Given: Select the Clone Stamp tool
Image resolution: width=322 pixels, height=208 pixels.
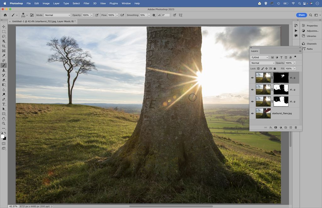Looking at the screenshot, I should (x=4, y=70).
